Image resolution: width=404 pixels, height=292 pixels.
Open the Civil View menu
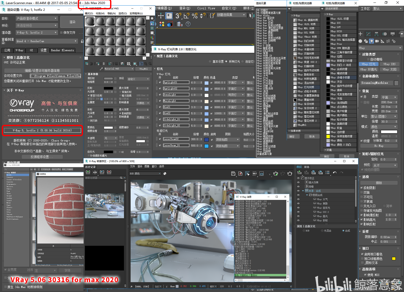tap(206, 8)
